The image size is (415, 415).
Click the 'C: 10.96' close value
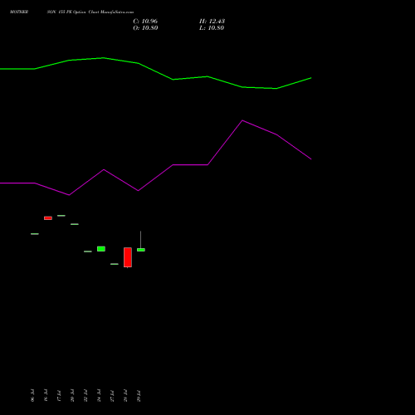(x=145, y=22)
